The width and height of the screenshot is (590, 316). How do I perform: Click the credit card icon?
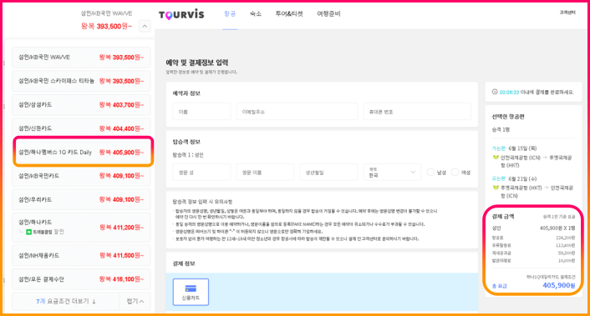pyautogui.click(x=191, y=288)
